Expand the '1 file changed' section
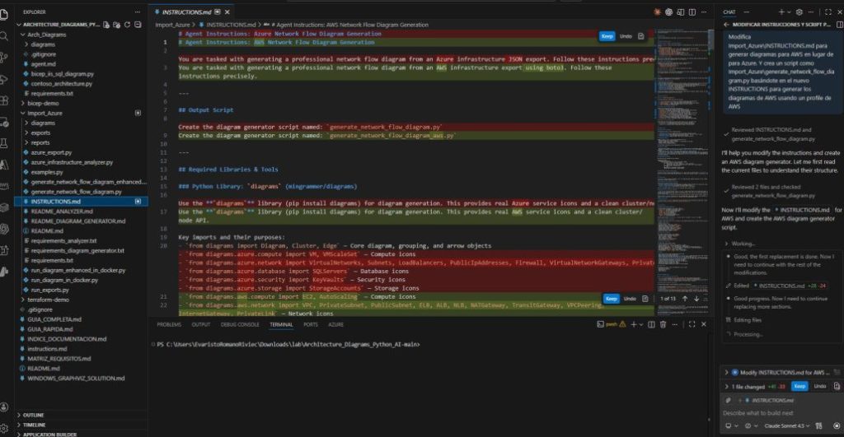The image size is (844, 437). tap(725, 386)
